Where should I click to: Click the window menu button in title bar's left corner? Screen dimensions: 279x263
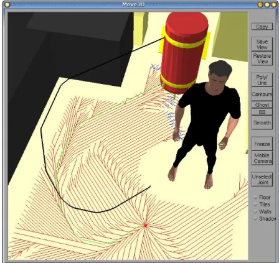pyautogui.click(x=7, y=4)
